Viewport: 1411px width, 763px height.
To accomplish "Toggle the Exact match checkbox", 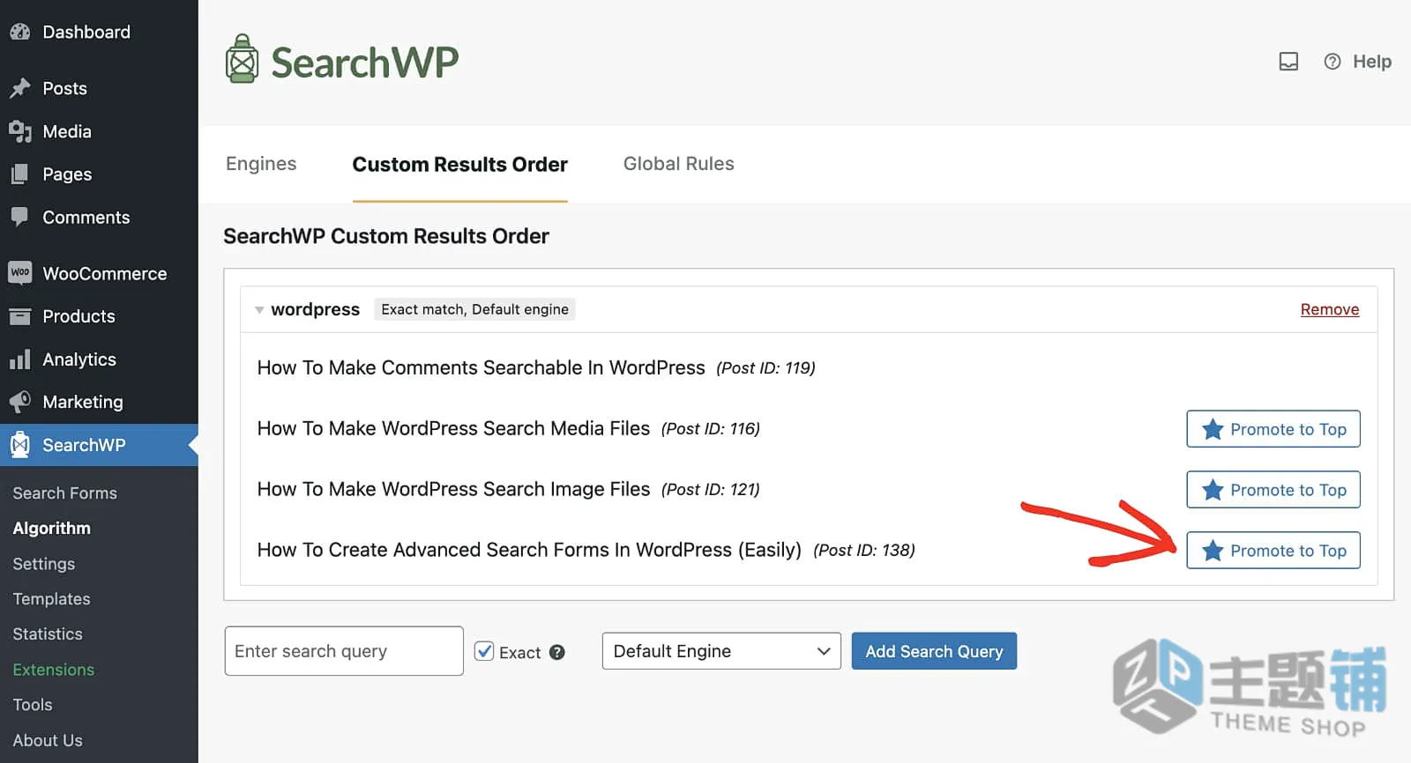I will point(484,651).
